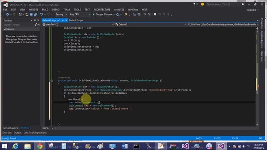267x150 pixels.
Task: Open the Toolbox window options dropdown arrow
Action: click(x=32, y=20)
